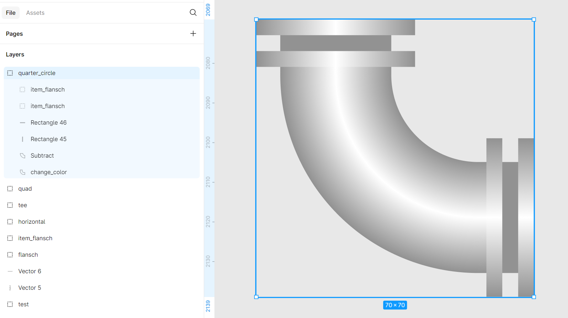Click the Vector 5 layer icon
This screenshot has width=568, height=318.
[10, 288]
